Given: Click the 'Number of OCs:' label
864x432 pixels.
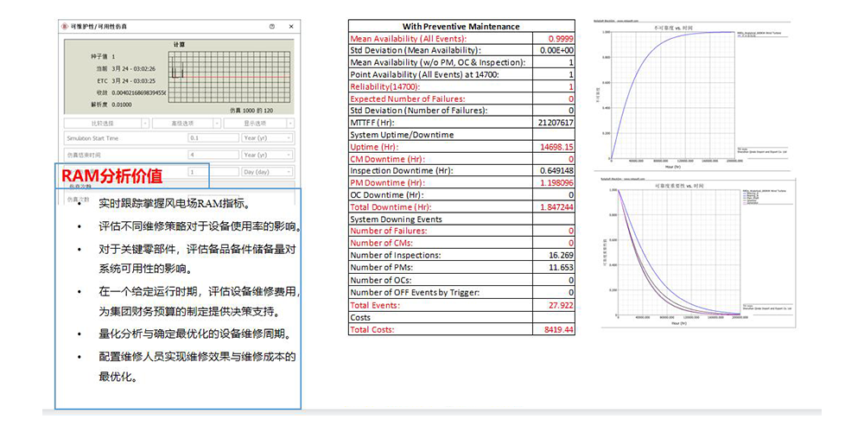Looking at the screenshot, I should [381, 280].
